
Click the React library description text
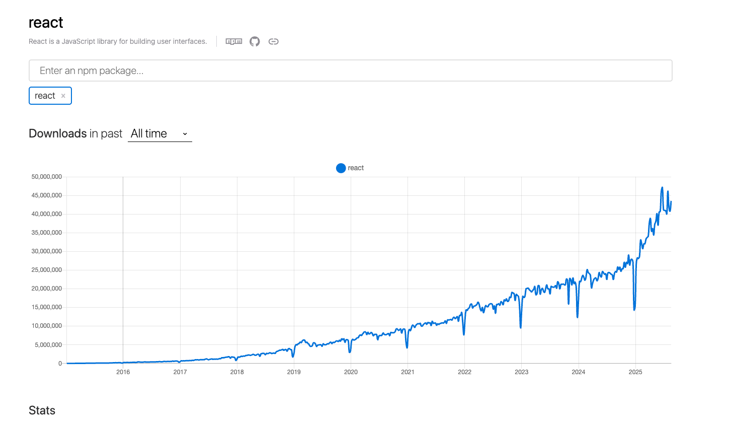click(x=118, y=41)
